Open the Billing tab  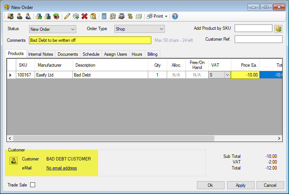pyautogui.click(x=152, y=54)
